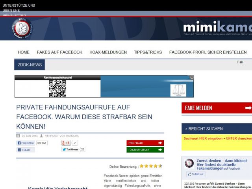Screen dimensions: 252x189
Task: Select the ZDDK-NEWS label
Action: [30, 65]
